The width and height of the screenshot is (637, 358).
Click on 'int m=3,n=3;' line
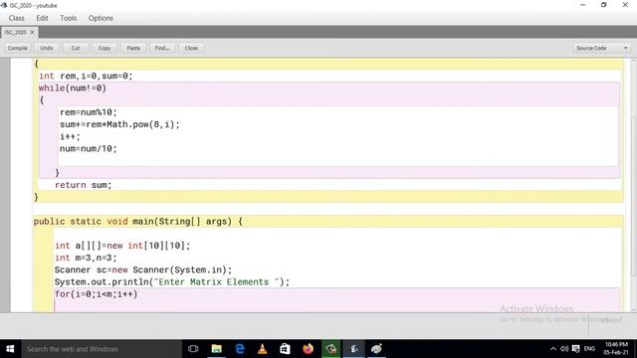(x=86, y=258)
